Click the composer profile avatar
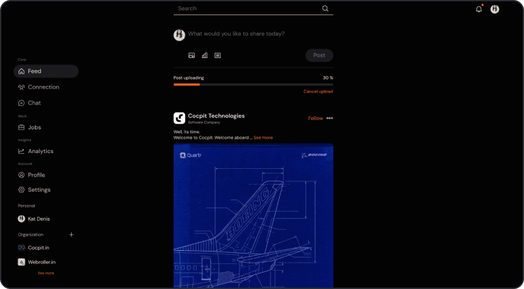The height and width of the screenshot is (289, 524). point(180,35)
